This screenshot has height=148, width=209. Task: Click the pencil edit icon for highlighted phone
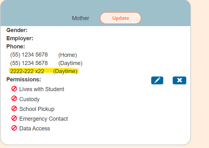pyautogui.click(x=157, y=80)
